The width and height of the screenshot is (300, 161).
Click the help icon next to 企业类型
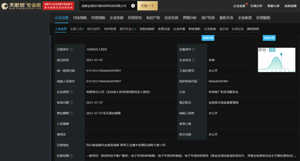click(71, 92)
